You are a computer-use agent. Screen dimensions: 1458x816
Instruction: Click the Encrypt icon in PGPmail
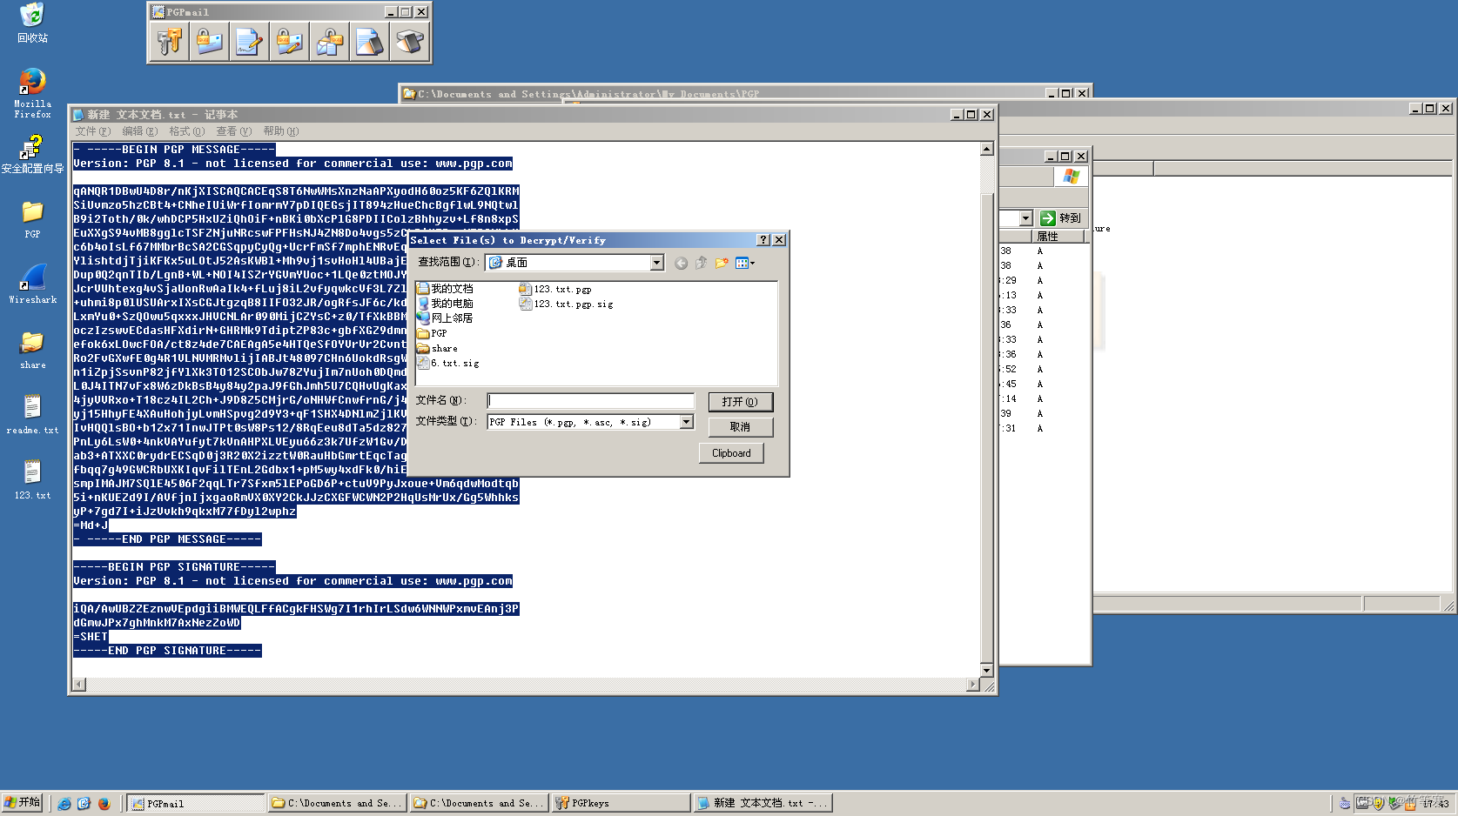(210, 41)
